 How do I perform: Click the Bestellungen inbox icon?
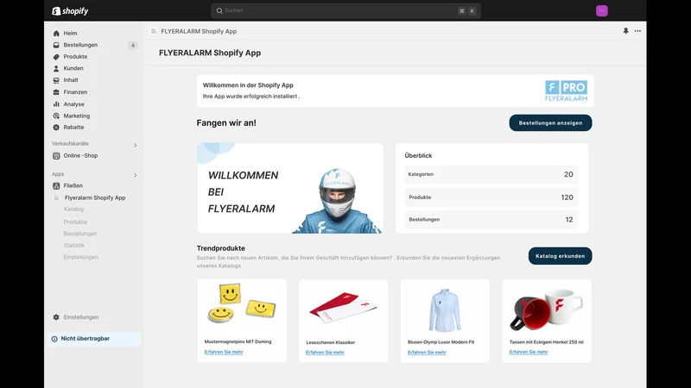56,45
